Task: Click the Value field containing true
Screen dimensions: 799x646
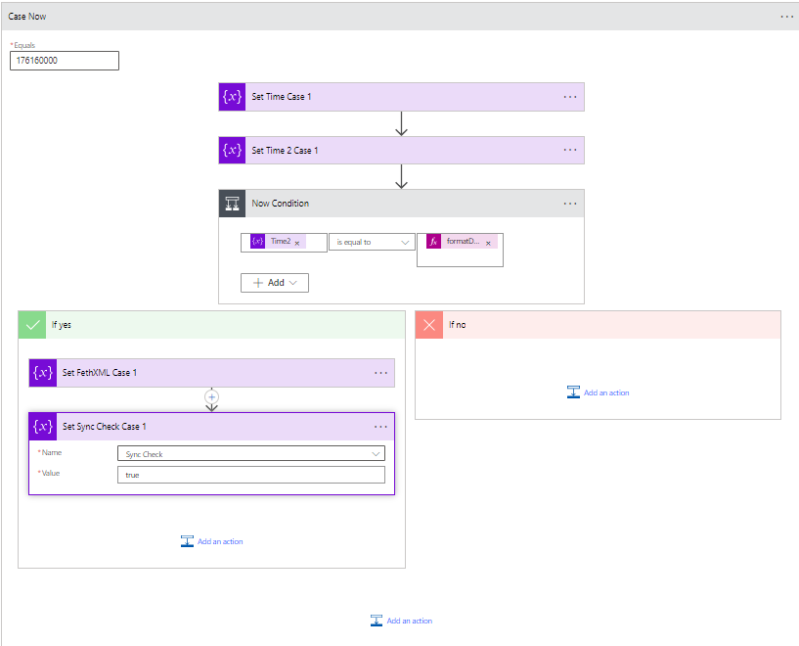Action: [x=250, y=475]
